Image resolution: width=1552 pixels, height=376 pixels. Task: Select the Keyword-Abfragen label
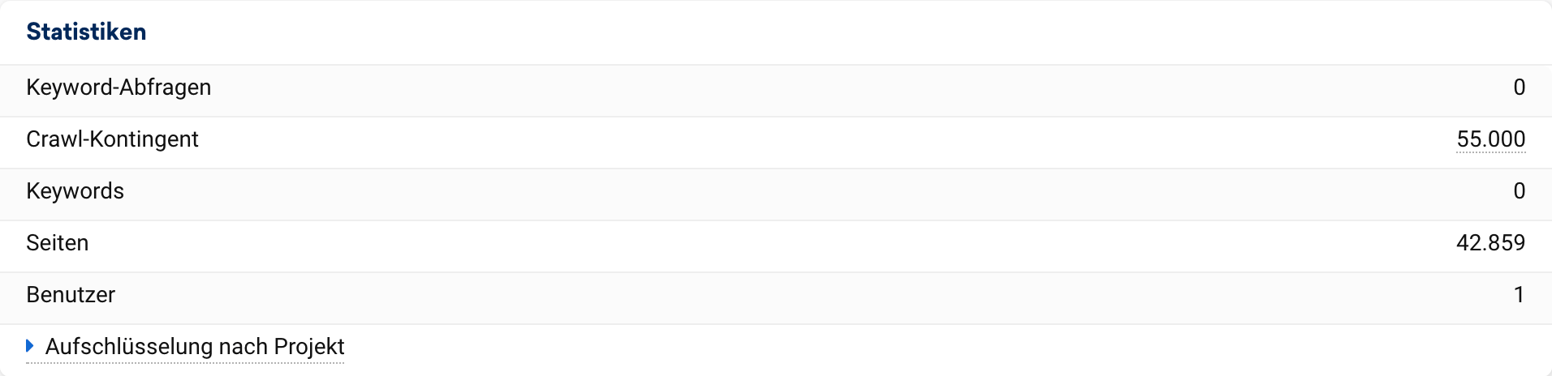tap(119, 88)
